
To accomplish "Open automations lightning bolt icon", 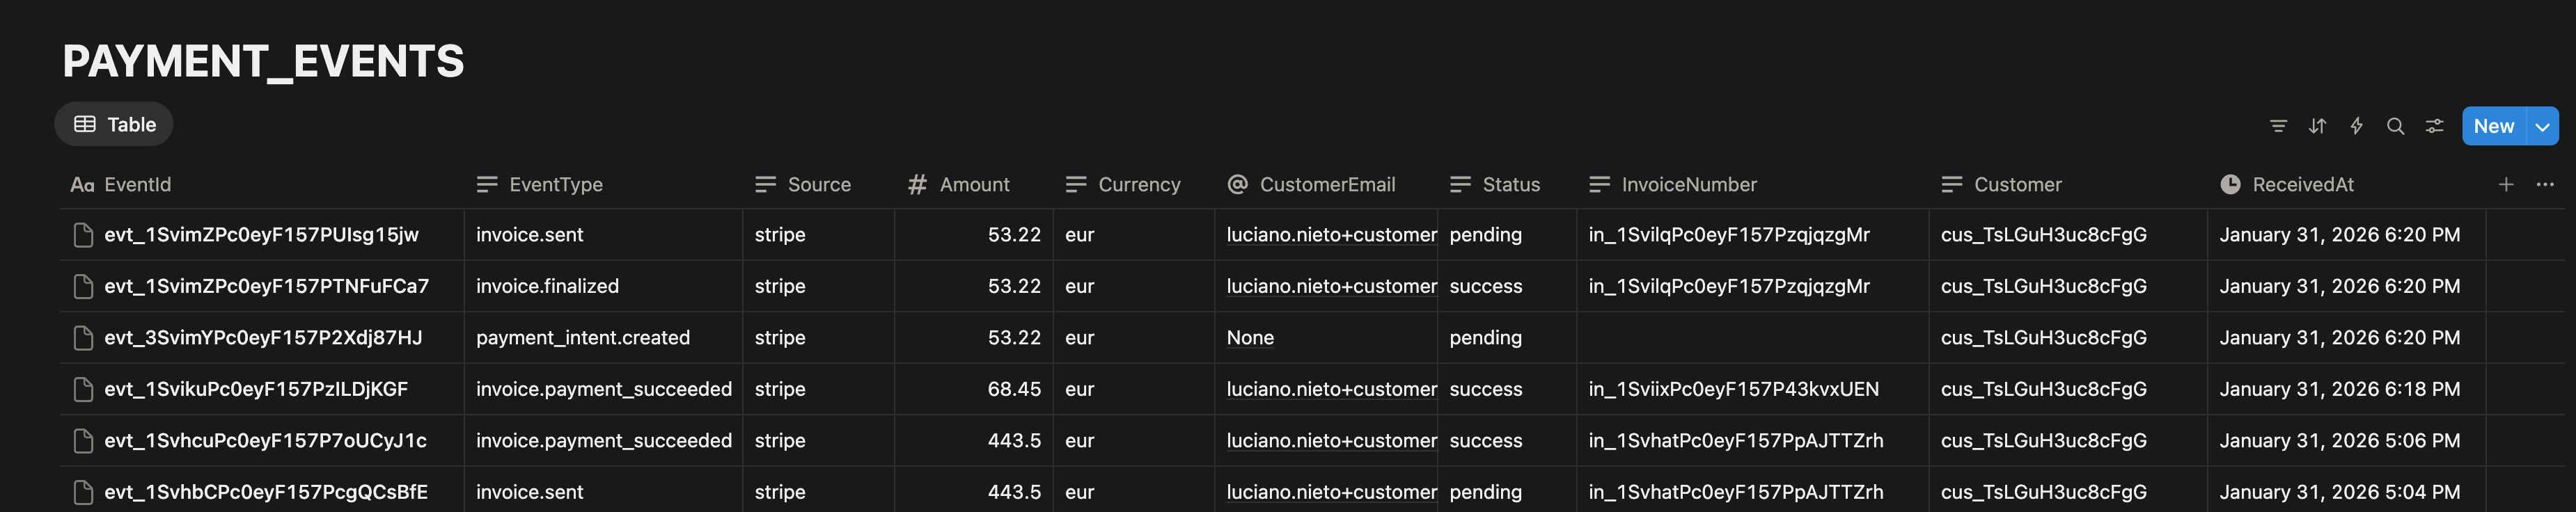I will pyautogui.click(x=2356, y=126).
